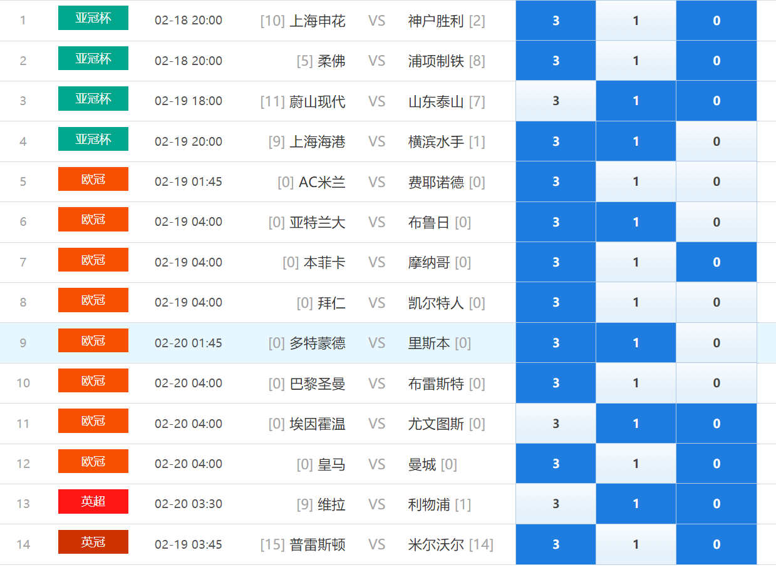Viewport: 776px width, 570px height.
Task: Click team name 米尔沃尔
Action: (x=436, y=544)
